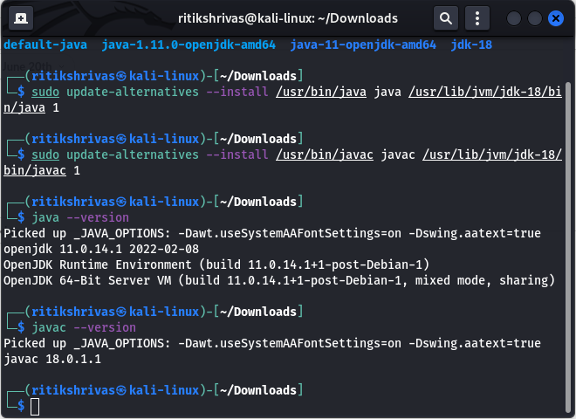Open the three-dot terminal menu
Viewport: 576px width, 419px height.
pyautogui.click(x=477, y=18)
